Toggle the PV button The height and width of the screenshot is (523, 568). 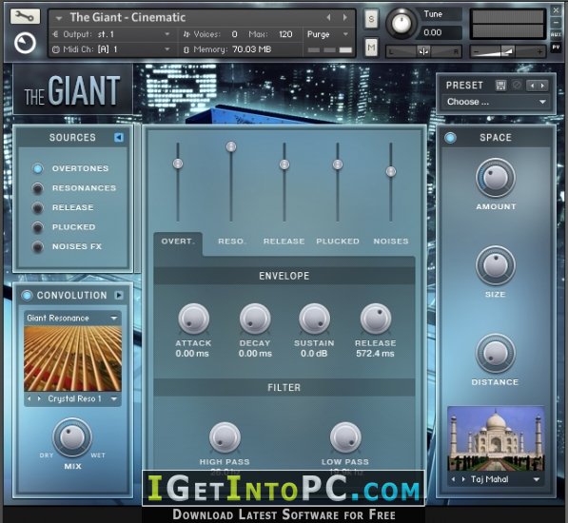tap(556, 47)
